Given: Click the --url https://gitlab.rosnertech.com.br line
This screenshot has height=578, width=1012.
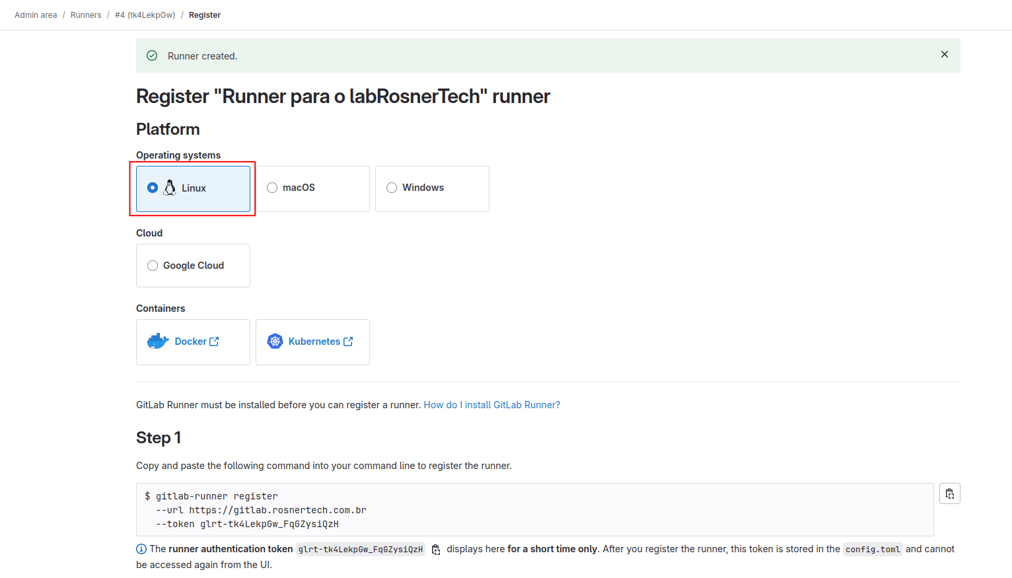Looking at the screenshot, I should [x=261, y=510].
